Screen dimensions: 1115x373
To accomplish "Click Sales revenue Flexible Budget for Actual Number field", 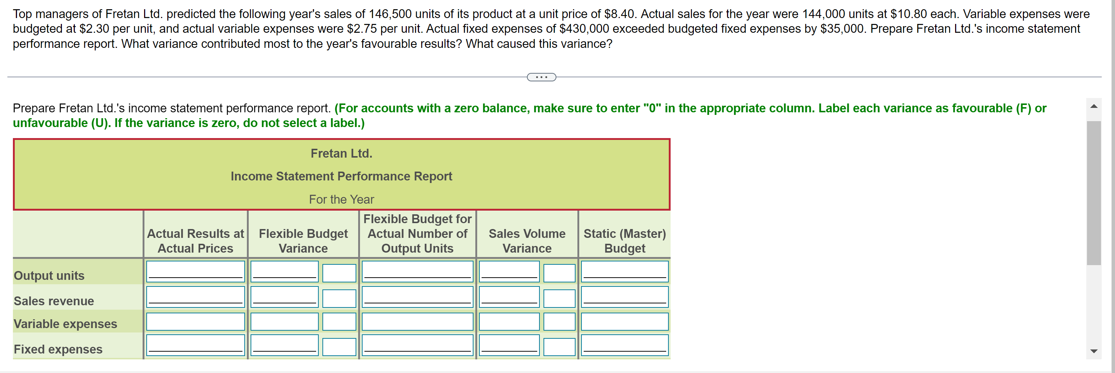I will (417, 297).
